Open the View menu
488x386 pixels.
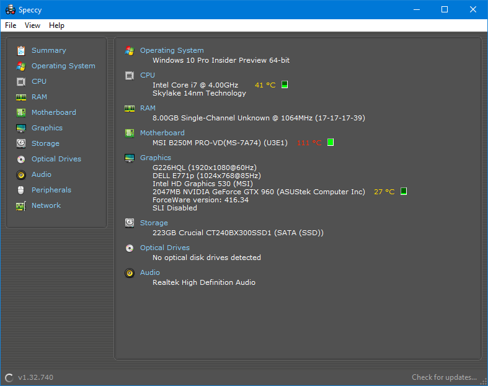coord(32,25)
